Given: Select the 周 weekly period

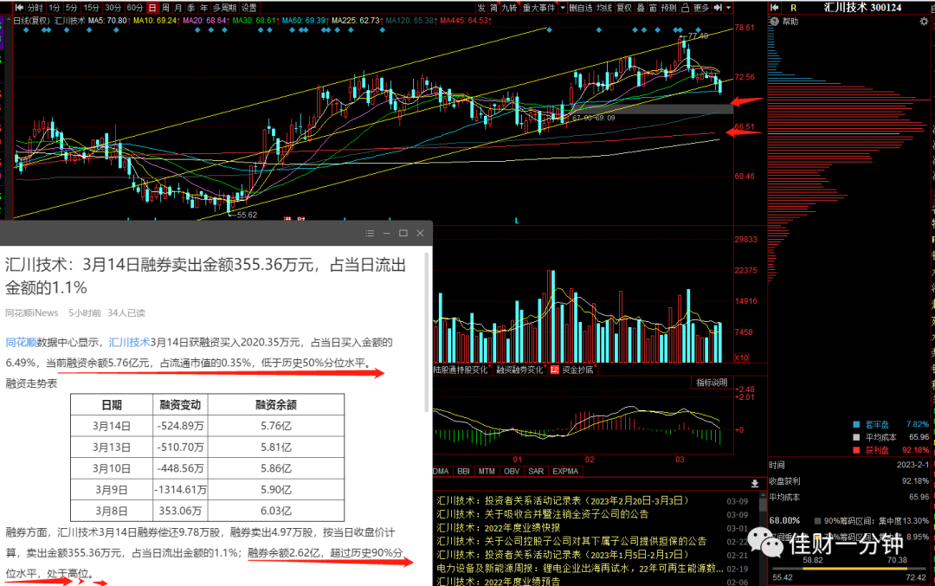Looking at the screenshot, I should point(165,7).
